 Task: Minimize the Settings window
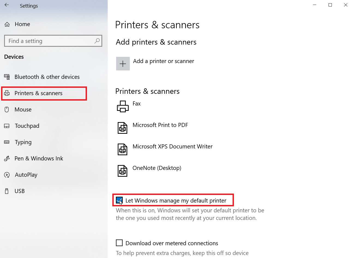(x=315, y=5)
